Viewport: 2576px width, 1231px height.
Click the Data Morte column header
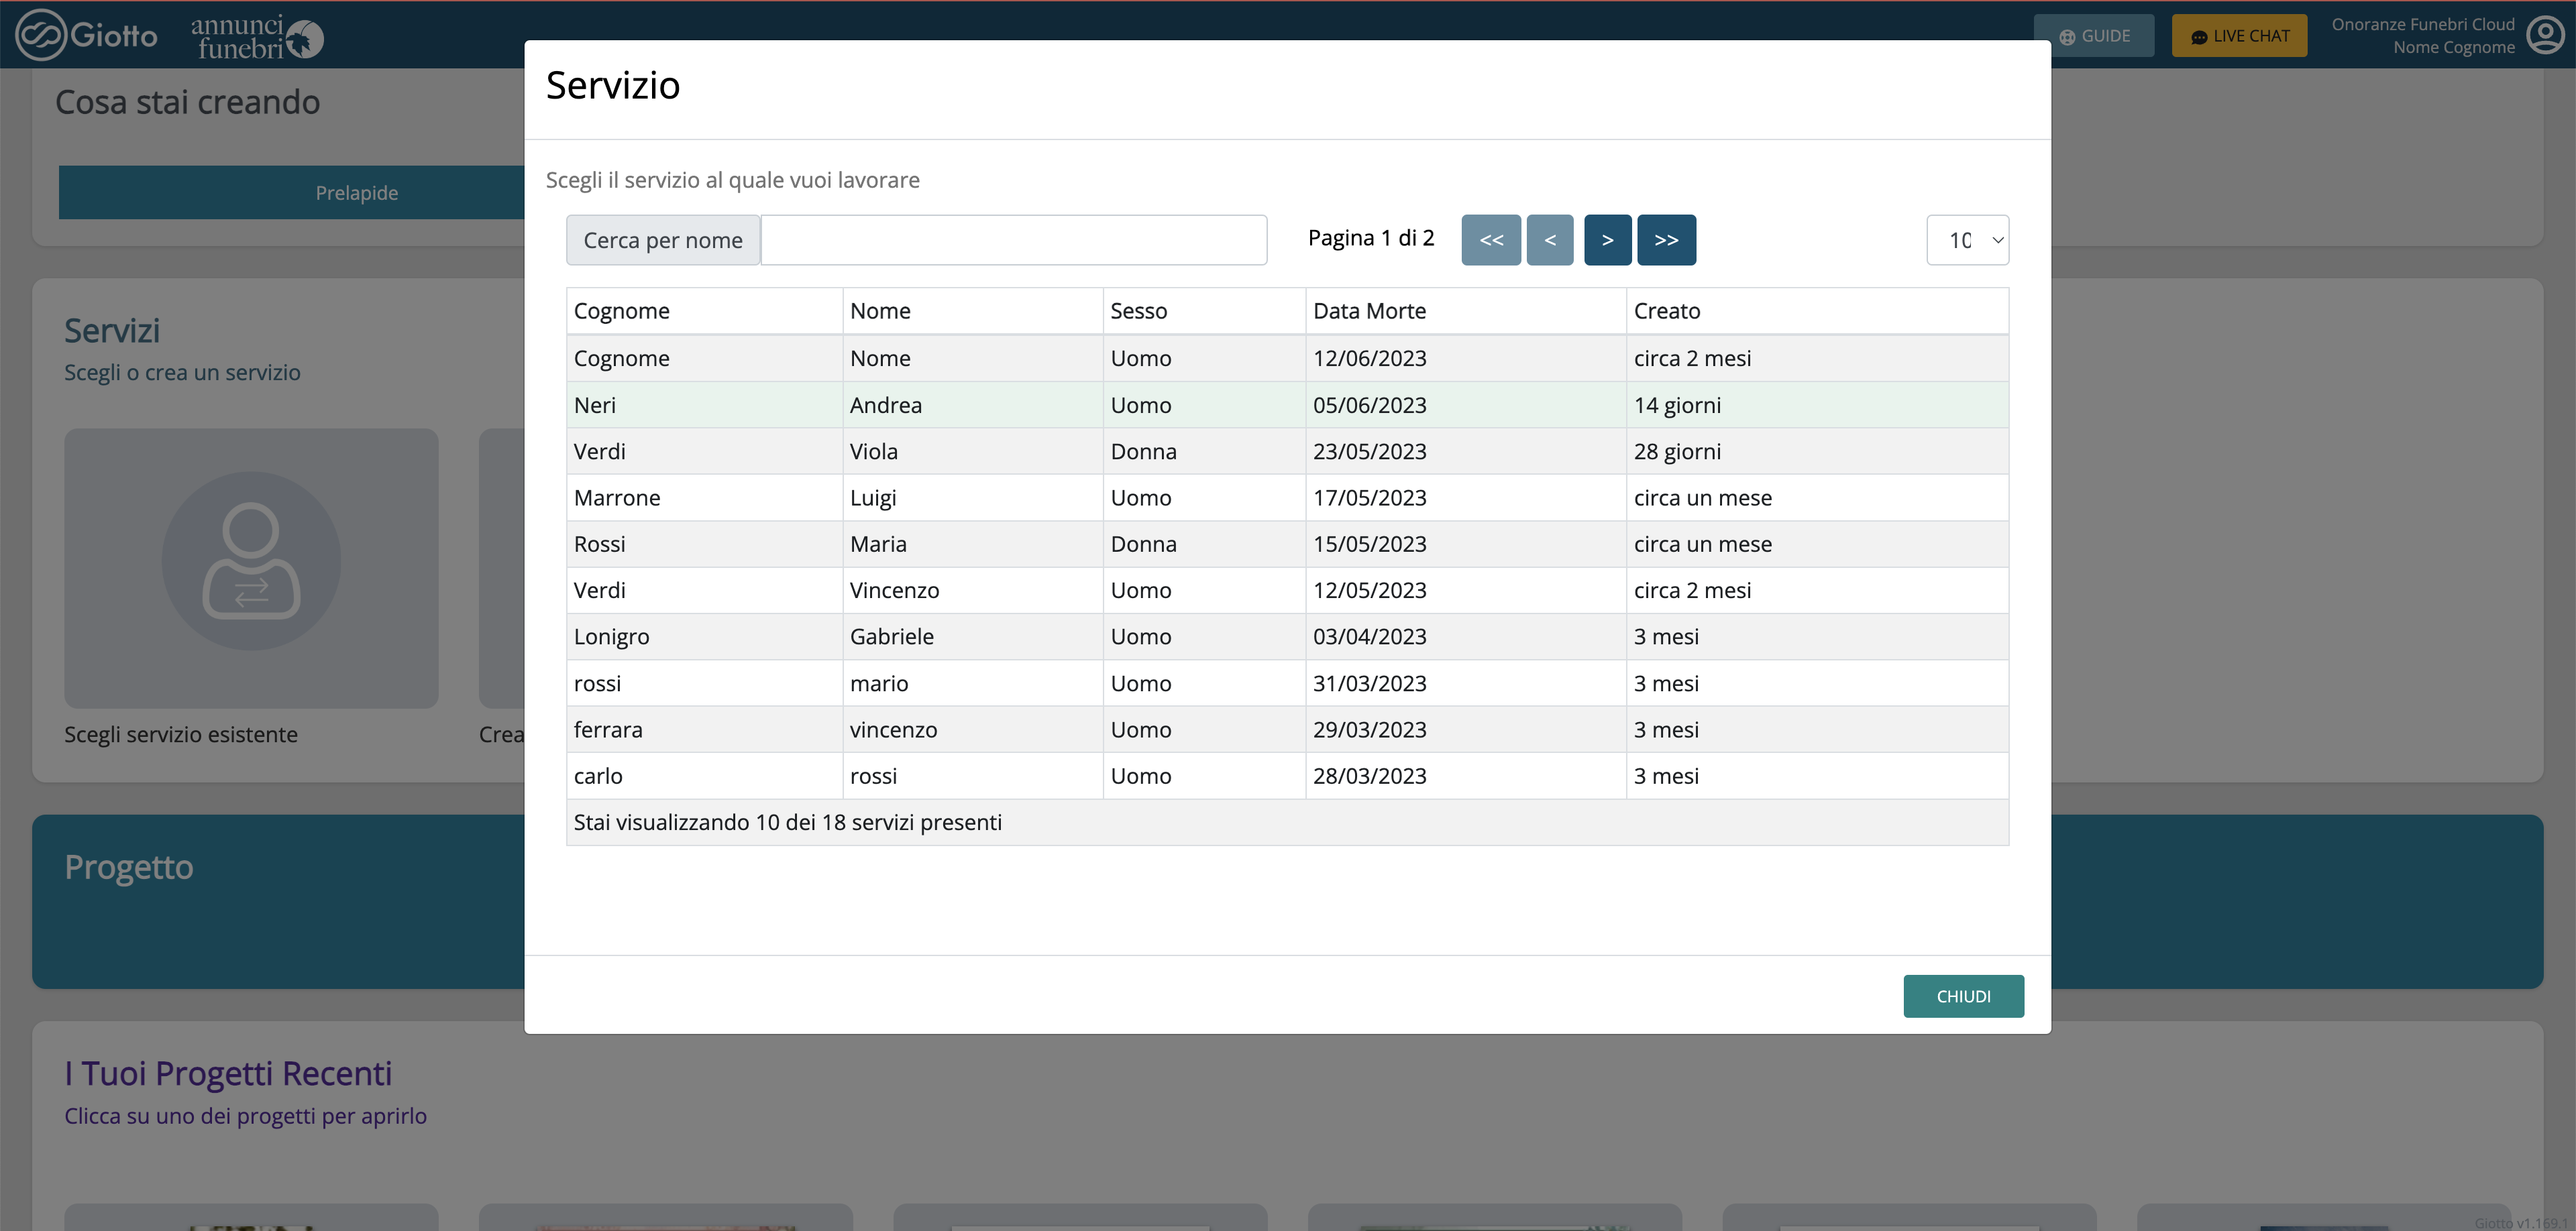point(1369,310)
